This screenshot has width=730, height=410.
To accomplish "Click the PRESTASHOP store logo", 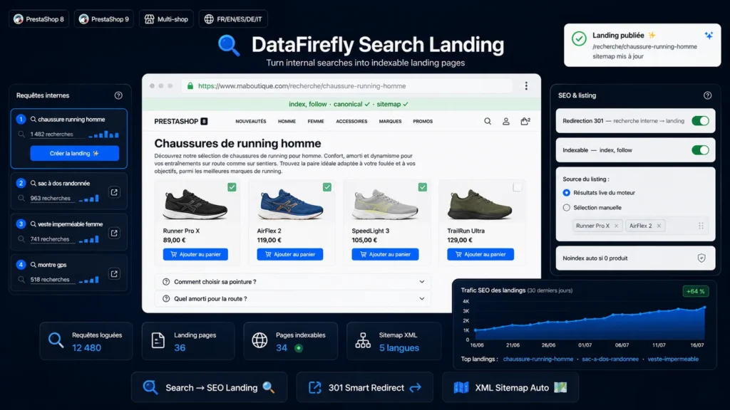I will click(x=180, y=121).
